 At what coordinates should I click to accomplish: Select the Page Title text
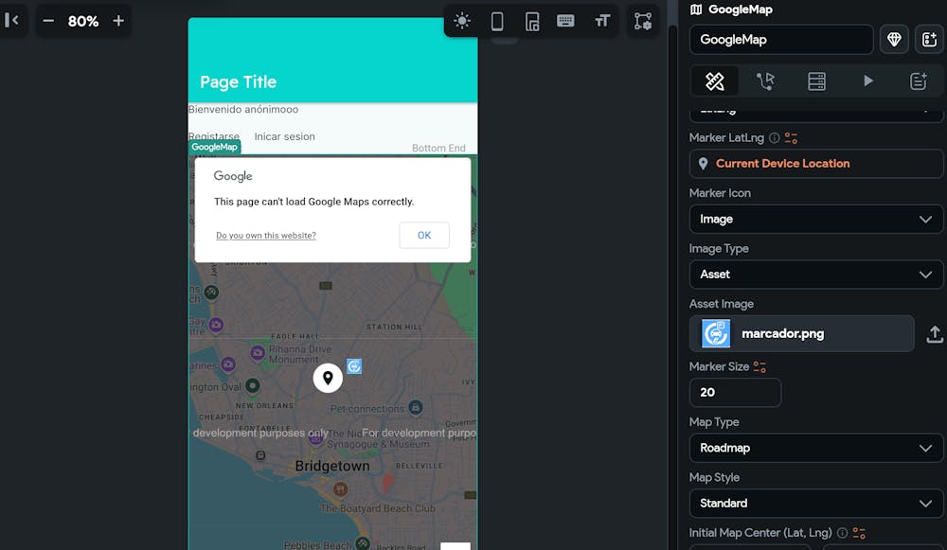pos(238,82)
